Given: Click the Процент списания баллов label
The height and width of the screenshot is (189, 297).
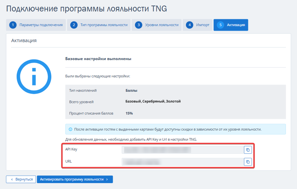Looking at the screenshot, I should coord(91,113).
